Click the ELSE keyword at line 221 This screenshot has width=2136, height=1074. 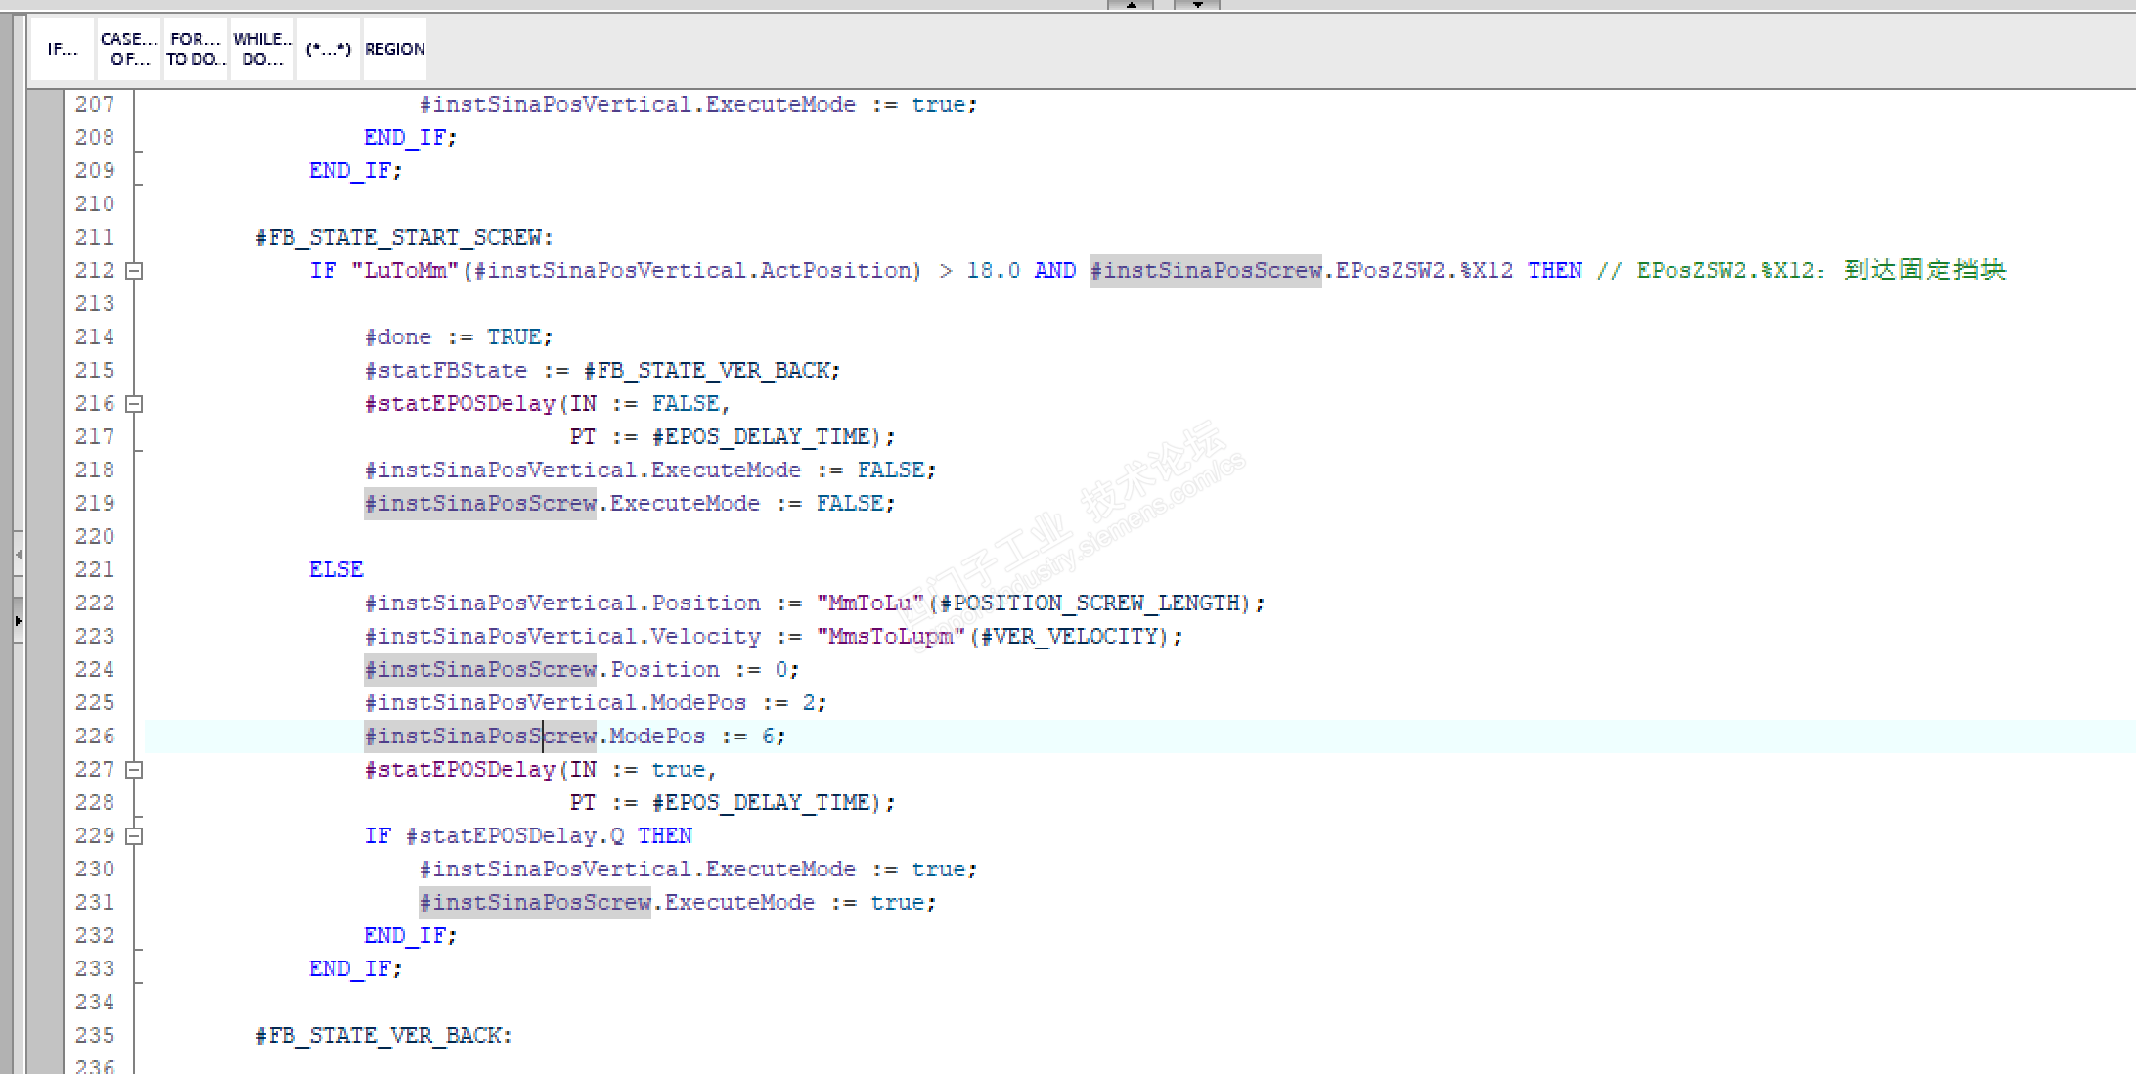[335, 569]
